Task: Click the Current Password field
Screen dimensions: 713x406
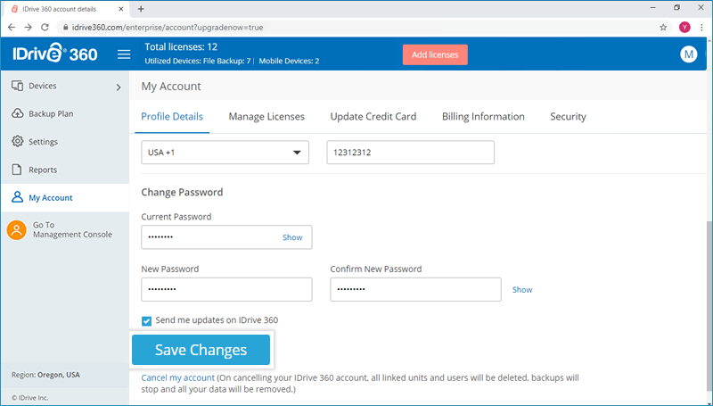Action: click(x=226, y=237)
